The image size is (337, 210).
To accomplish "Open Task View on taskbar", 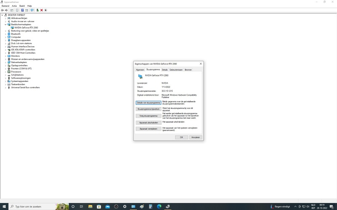I will click(x=81, y=207).
